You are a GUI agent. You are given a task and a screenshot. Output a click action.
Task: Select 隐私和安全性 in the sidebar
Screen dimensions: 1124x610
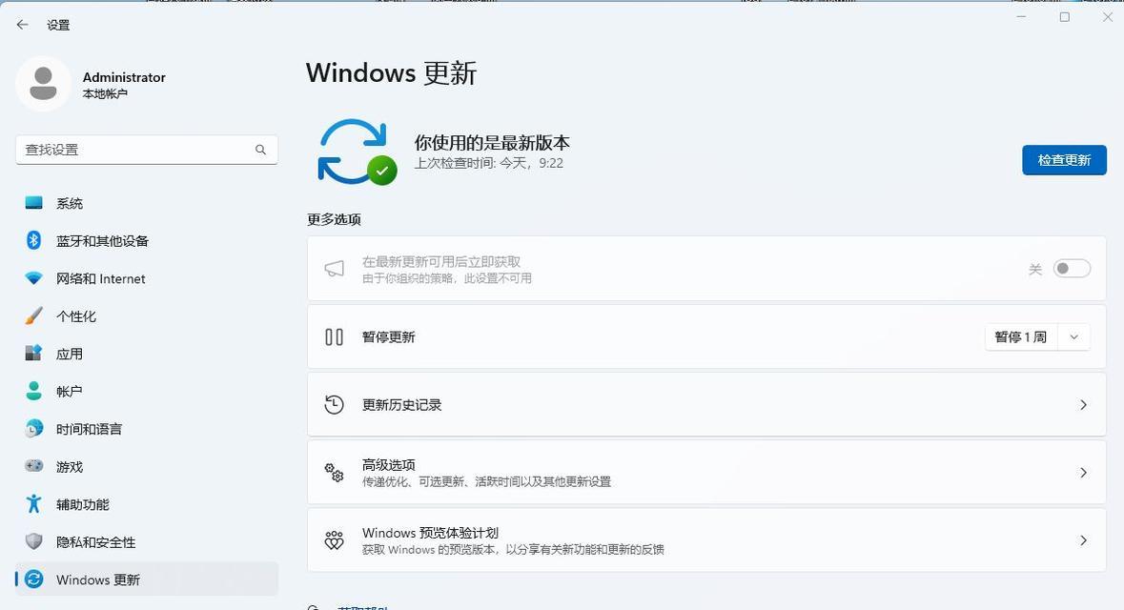click(147, 542)
